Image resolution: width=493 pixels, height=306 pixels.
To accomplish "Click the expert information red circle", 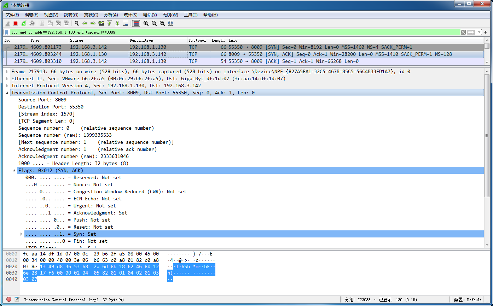I will tap(9, 299).
